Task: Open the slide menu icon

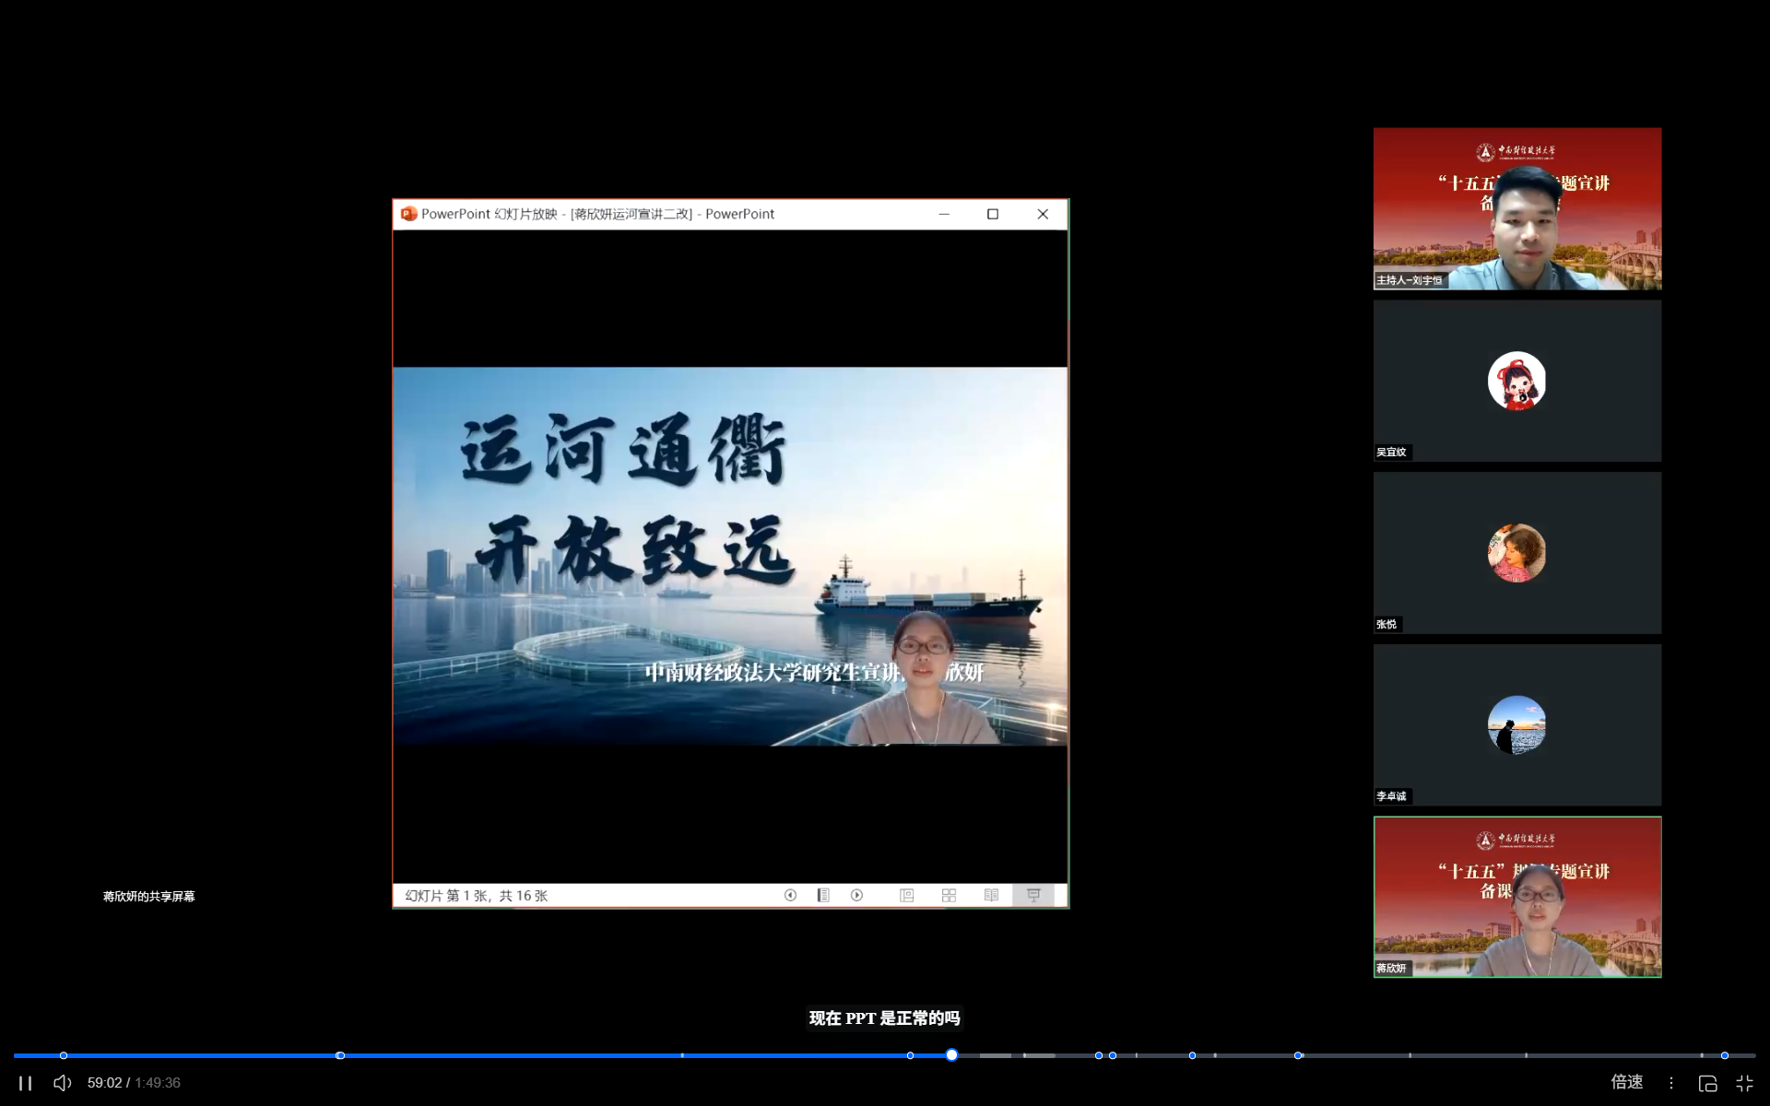Action: [x=823, y=895]
